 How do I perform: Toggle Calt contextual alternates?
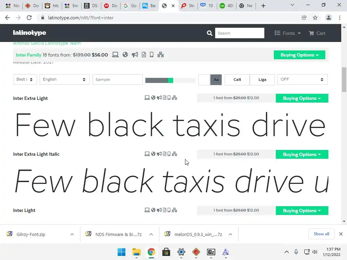click(x=237, y=80)
